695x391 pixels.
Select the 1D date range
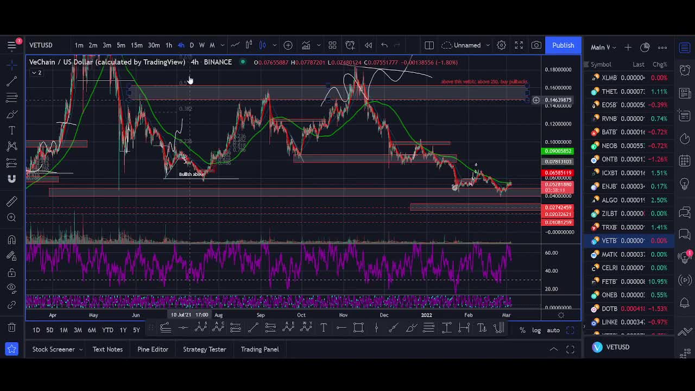[x=36, y=330]
